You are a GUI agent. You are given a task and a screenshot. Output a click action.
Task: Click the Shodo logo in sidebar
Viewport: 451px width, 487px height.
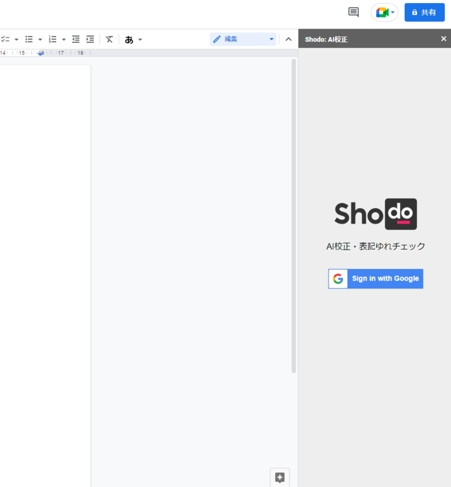click(x=376, y=214)
